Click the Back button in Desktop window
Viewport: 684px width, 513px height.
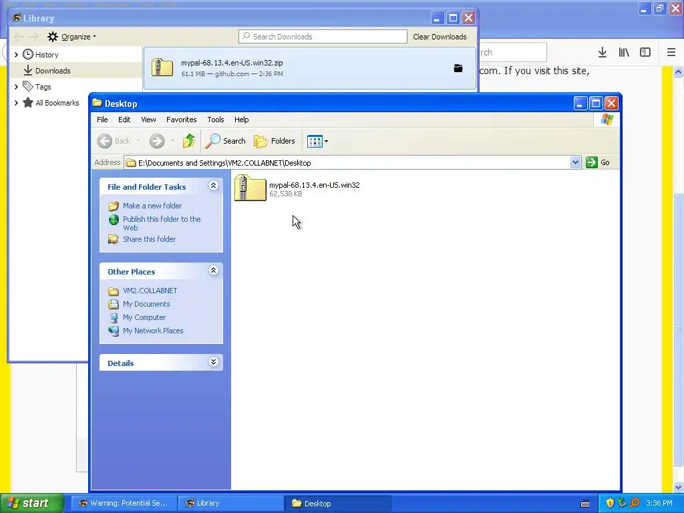114,141
